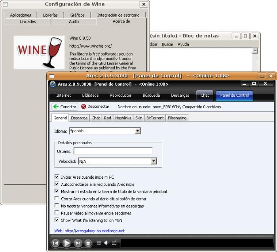This screenshot has height=252, width=277.
Task: Switch to the BitTorrent settings tab
Action: [155, 118]
